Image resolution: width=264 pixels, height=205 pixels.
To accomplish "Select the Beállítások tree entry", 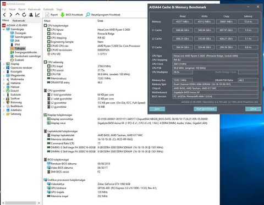I will point(14,106).
